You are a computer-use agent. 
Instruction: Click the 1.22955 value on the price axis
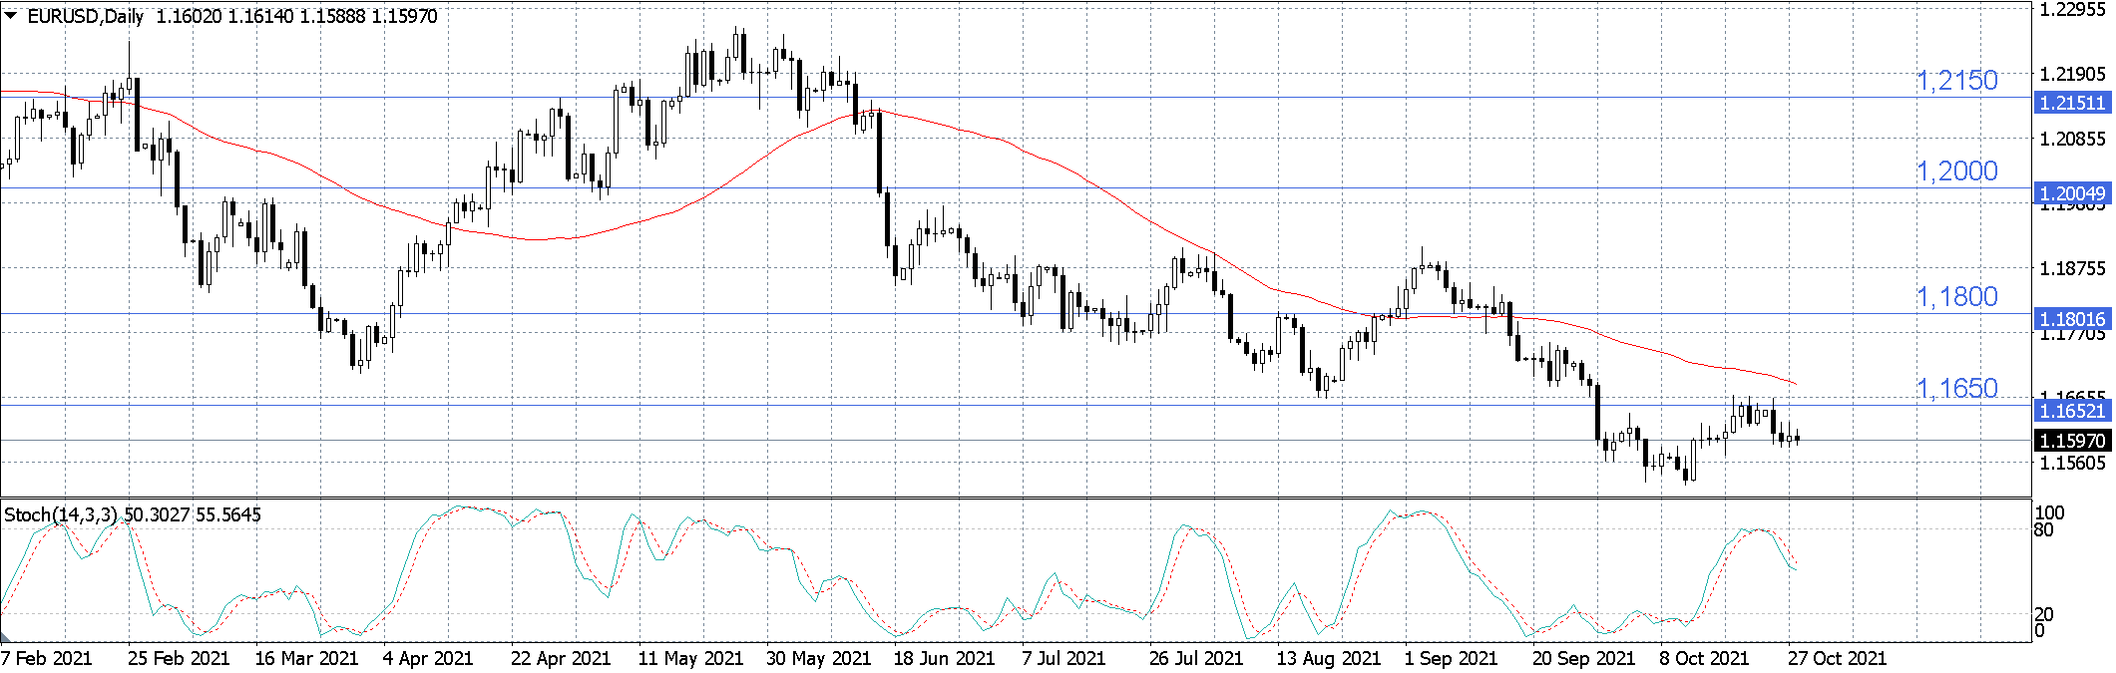2072,10
